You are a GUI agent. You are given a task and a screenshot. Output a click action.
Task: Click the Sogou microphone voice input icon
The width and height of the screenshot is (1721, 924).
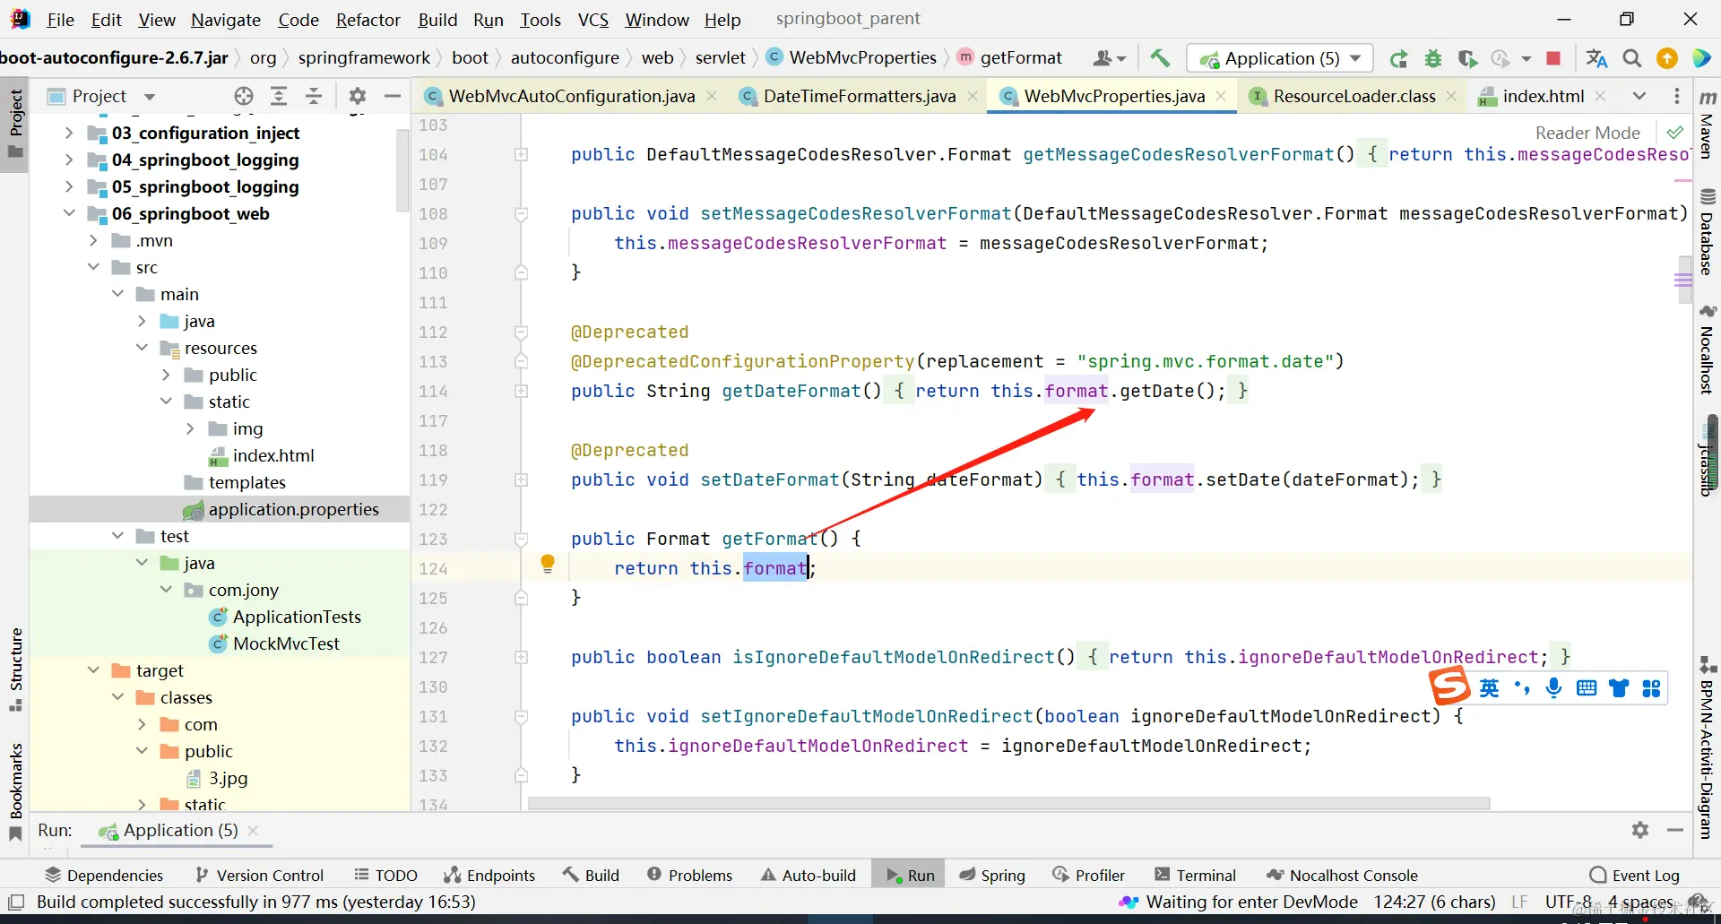click(1554, 687)
